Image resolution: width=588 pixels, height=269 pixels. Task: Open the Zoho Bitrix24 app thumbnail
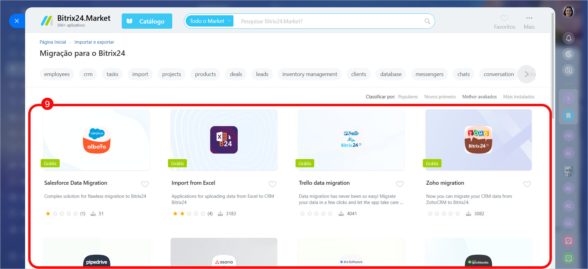[478, 140]
